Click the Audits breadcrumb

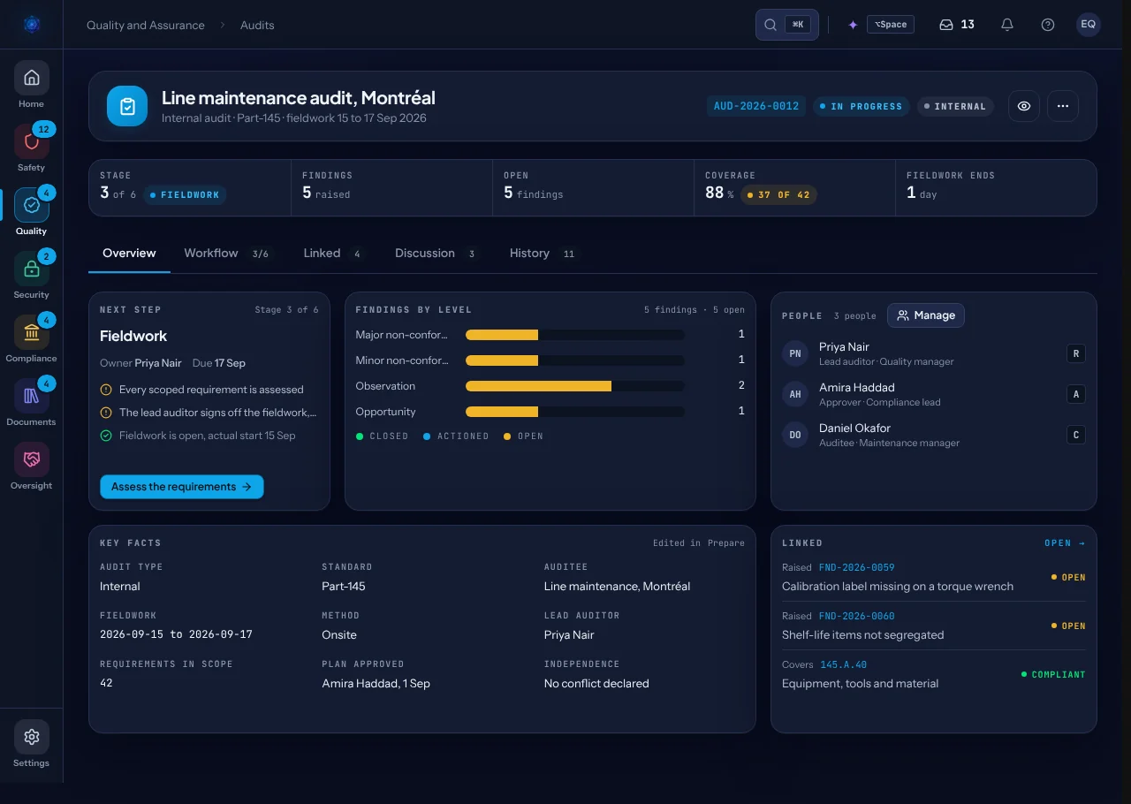tap(257, 25)
